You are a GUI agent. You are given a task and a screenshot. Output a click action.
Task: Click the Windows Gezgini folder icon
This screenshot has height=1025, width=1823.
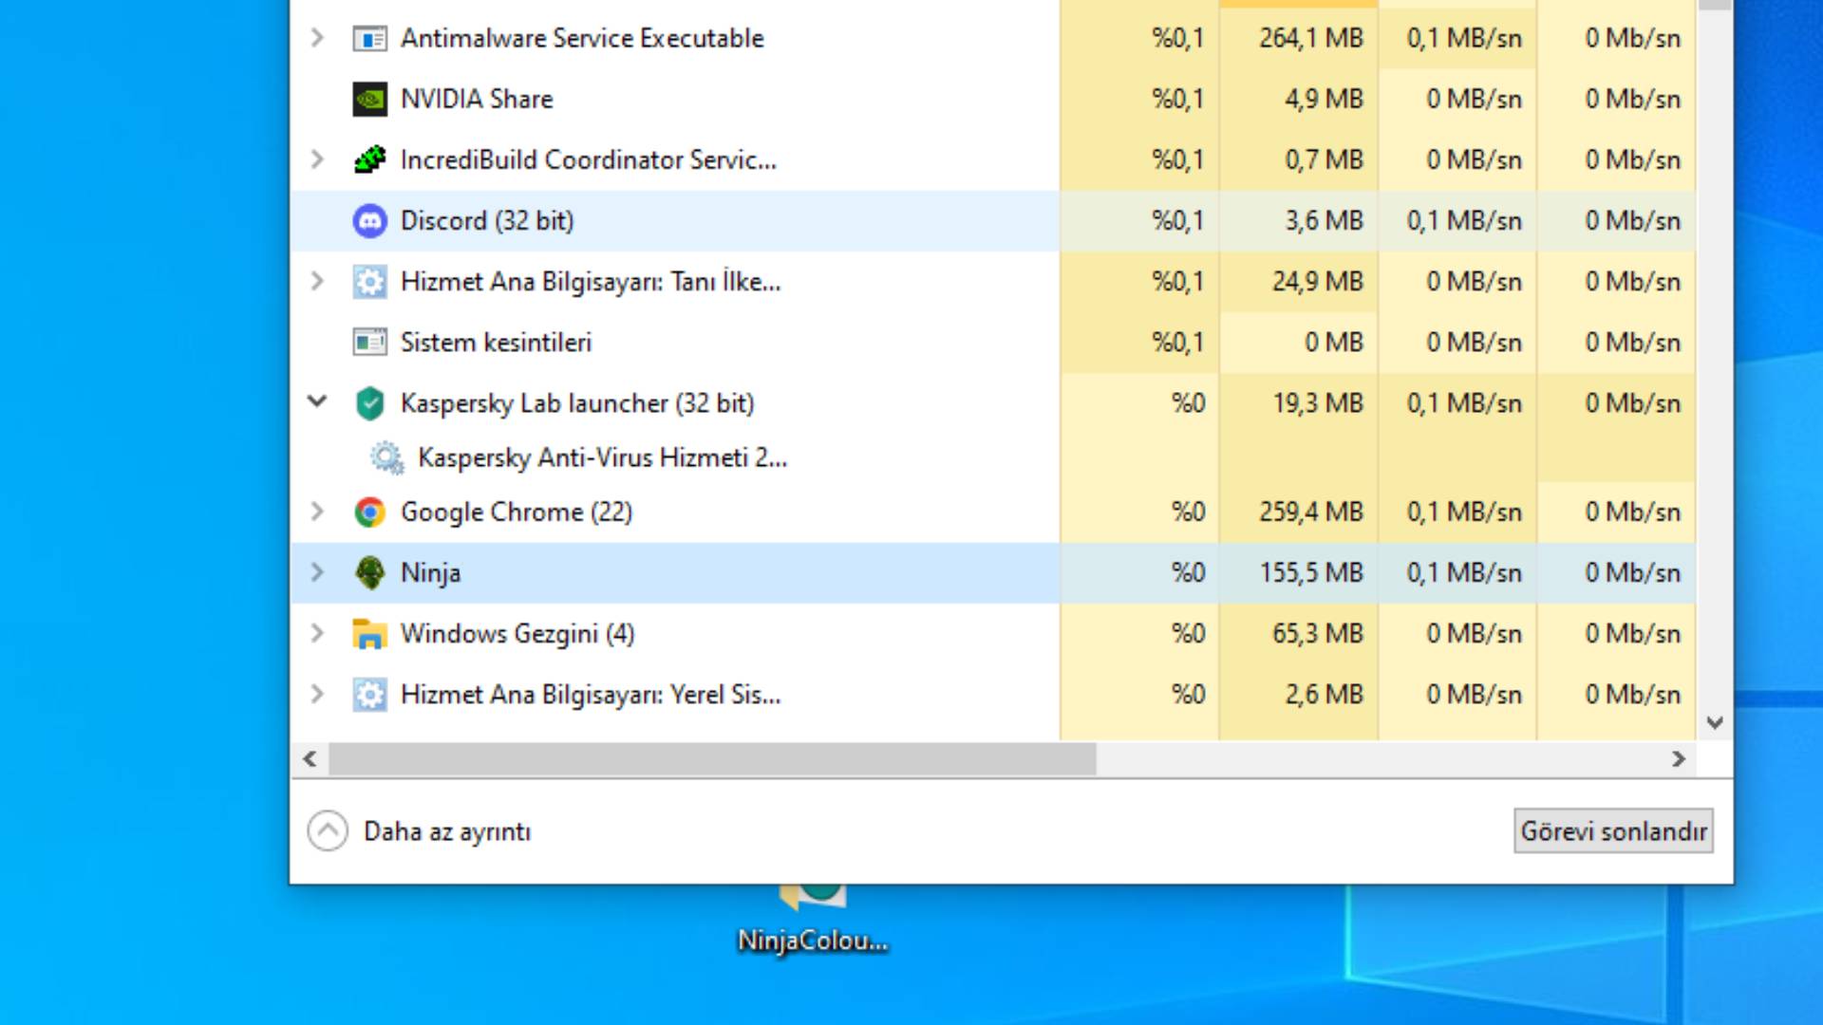(x=369, y=634)
